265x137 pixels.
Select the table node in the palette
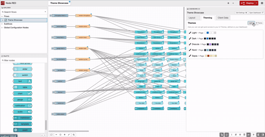pos(23,87)
